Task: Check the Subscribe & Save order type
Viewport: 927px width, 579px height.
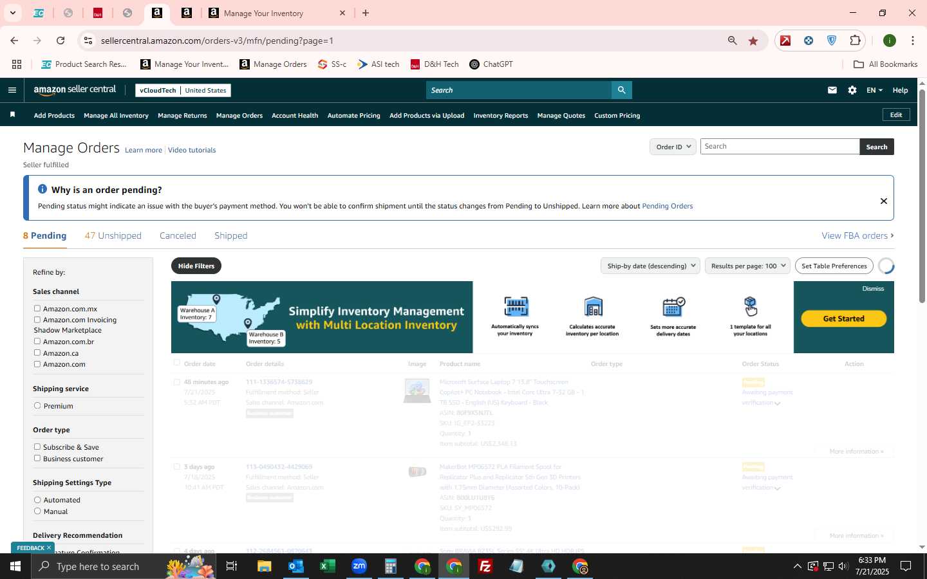Action: 37,446
